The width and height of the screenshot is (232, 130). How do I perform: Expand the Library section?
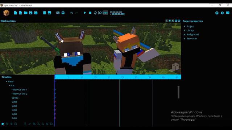185,30
